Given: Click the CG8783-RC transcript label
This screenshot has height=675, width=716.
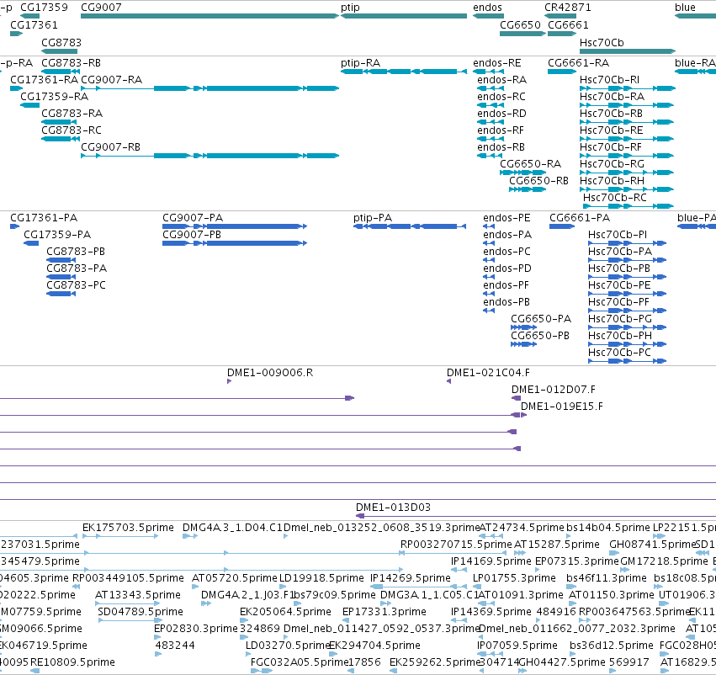Looking at the screenshot, I should pyautogui.click(x=72, y=130).
